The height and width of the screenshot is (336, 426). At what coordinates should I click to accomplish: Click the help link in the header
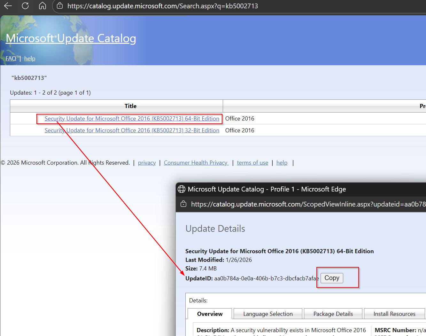29,58
